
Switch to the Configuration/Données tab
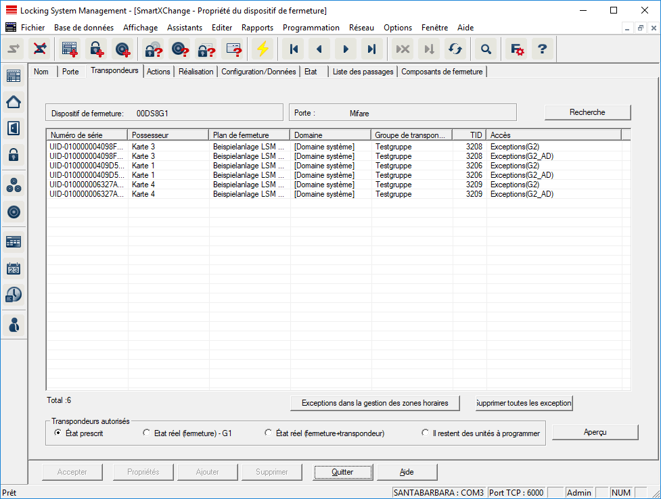pos(258,72)
